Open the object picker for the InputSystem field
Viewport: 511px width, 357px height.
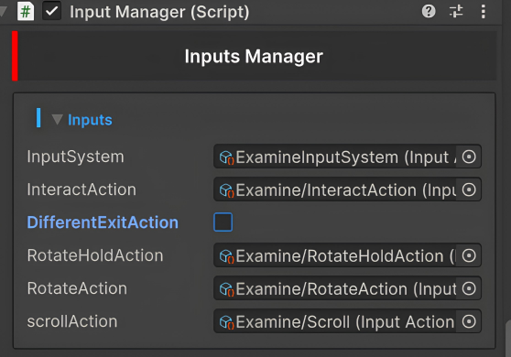pyautogui.click(x=469, y=157)
